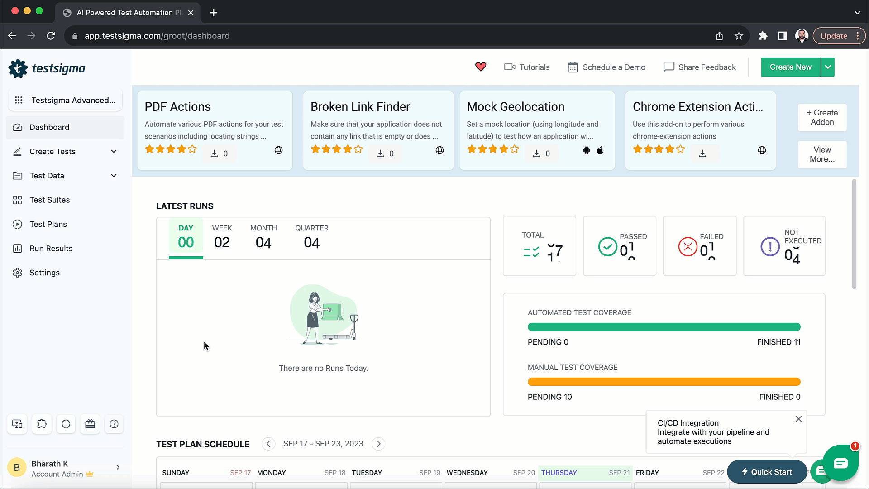Click the Automated Test Coverage bar

pyautogui.click(x=664, y=327)
